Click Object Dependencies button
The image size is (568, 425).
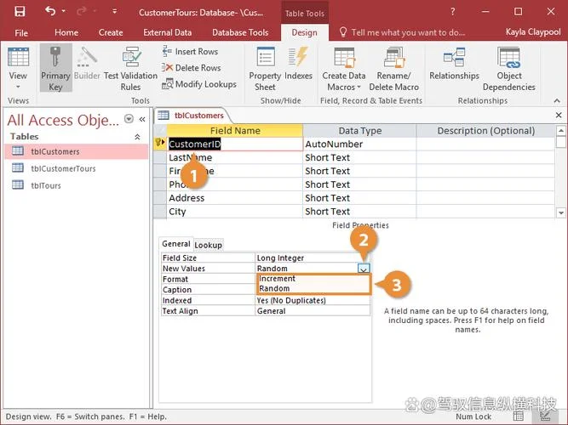509,69
